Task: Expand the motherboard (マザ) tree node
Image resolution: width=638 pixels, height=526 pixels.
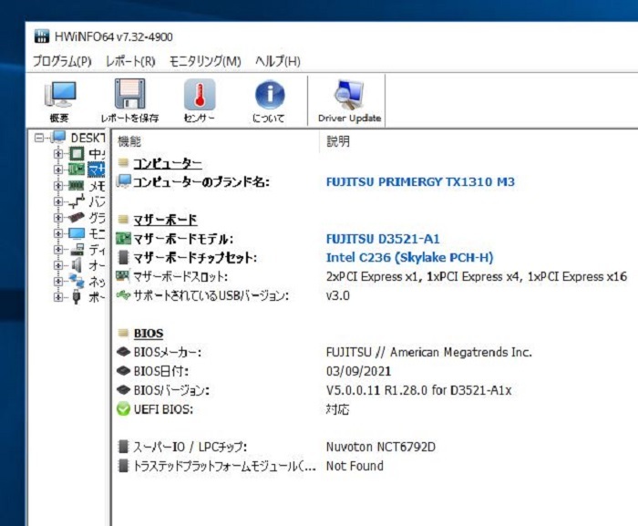Action: [x=58, y=170]
